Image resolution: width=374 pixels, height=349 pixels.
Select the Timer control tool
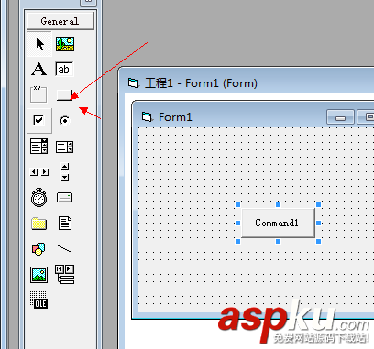(39, 197)
